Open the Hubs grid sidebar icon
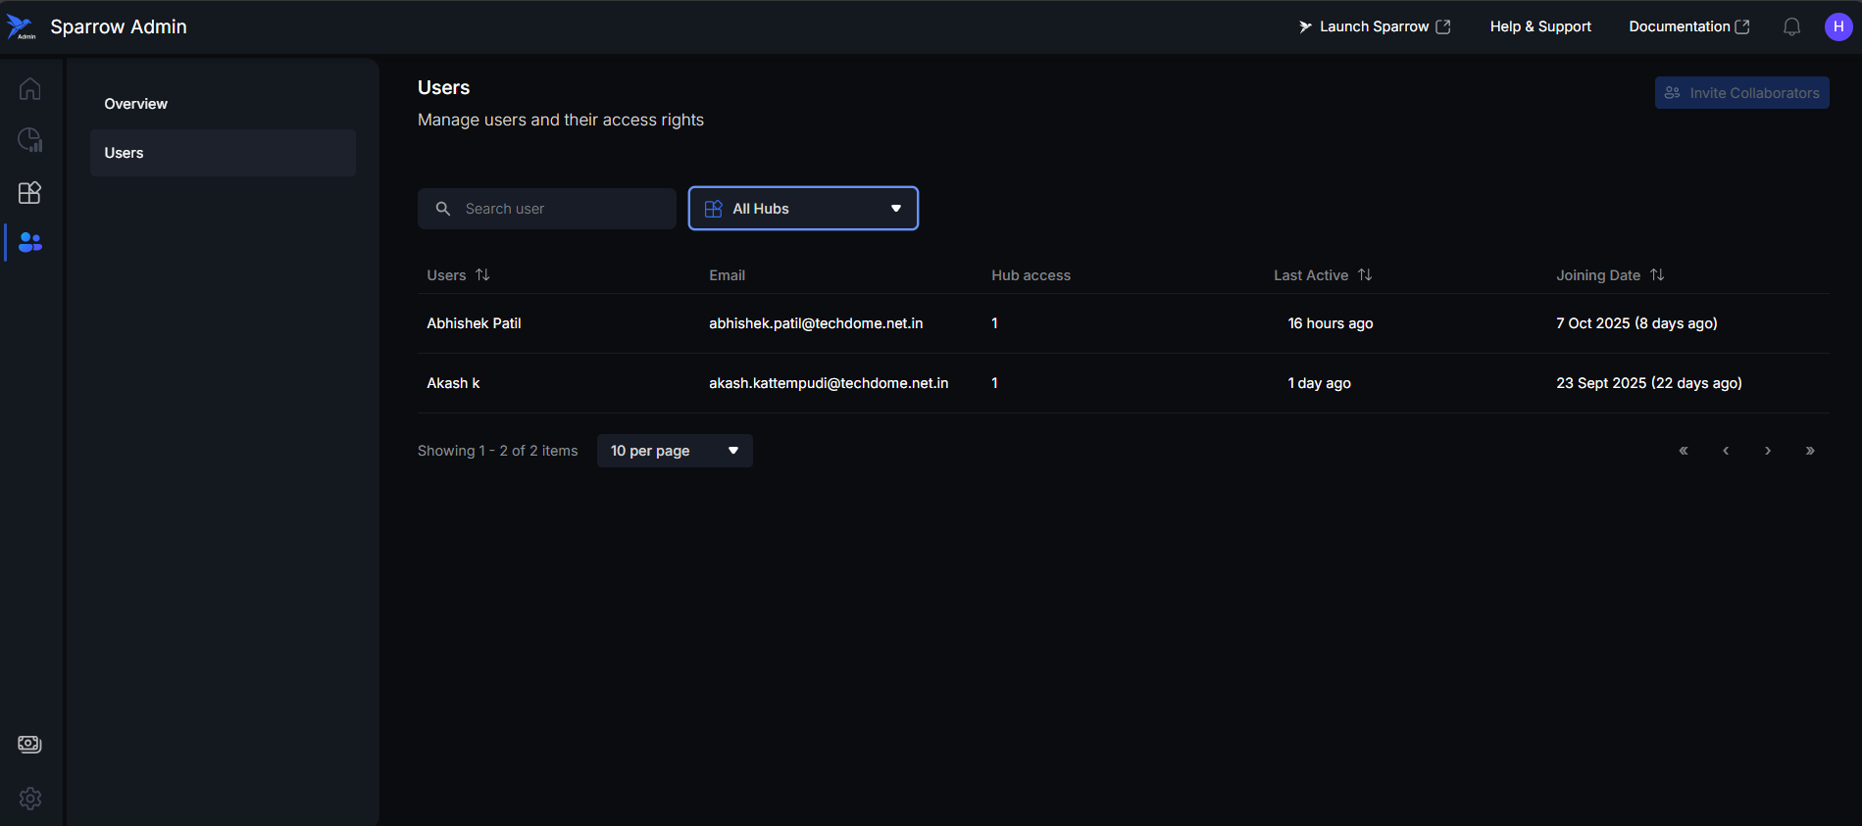Screen dimensions: 1862x826 click(30, 192)
